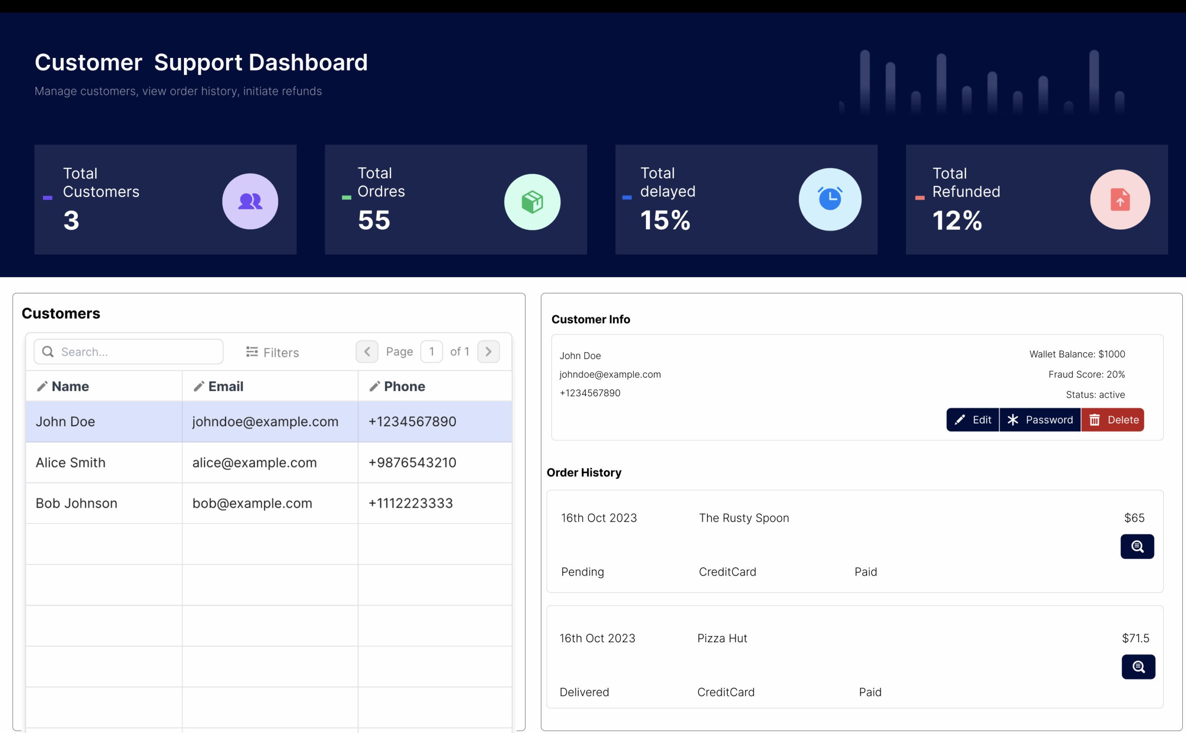This screenshot has width=1186, height=733.
Task: Click the search magnifier in the search box
Action: [48, 352]
